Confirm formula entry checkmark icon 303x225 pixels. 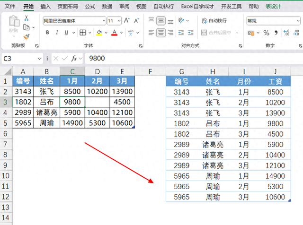(65, 58)
